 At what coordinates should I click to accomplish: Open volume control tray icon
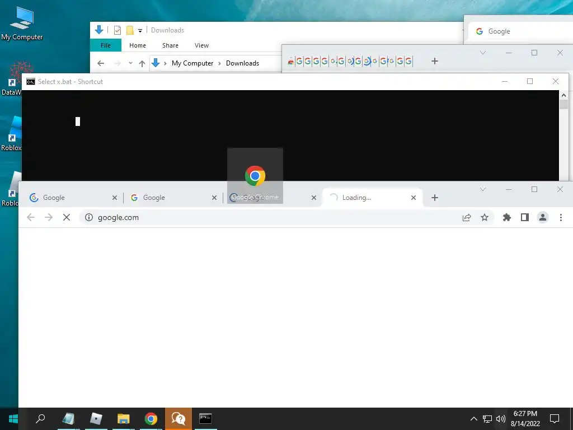click(501, 419)
